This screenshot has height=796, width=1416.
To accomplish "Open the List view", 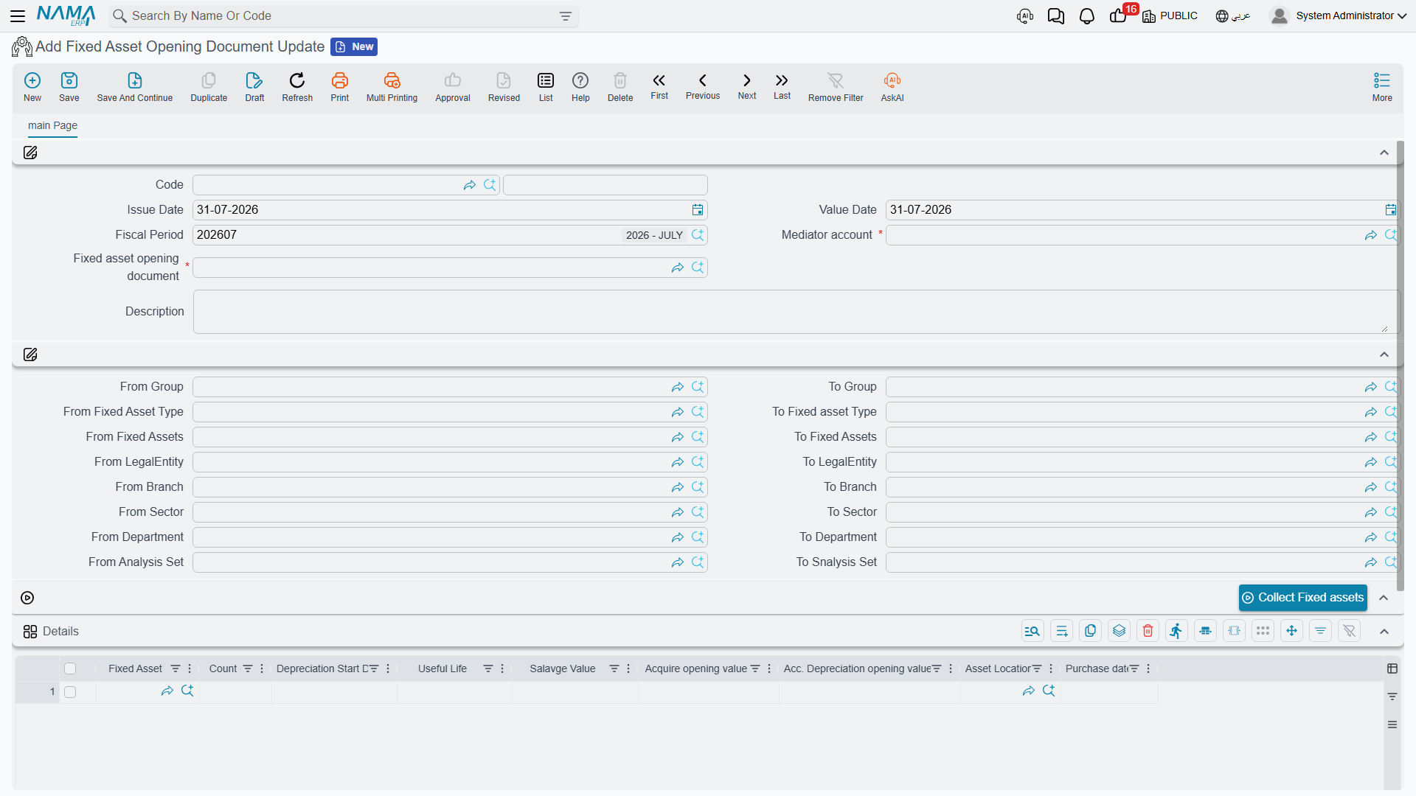I will click(546, 86).
